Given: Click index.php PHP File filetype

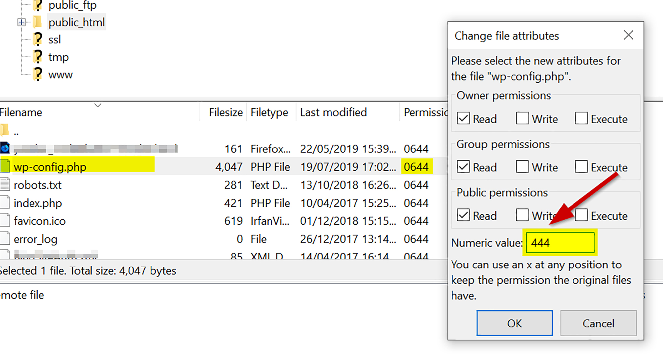Looking at the screenshot, I should click(270, 203).
